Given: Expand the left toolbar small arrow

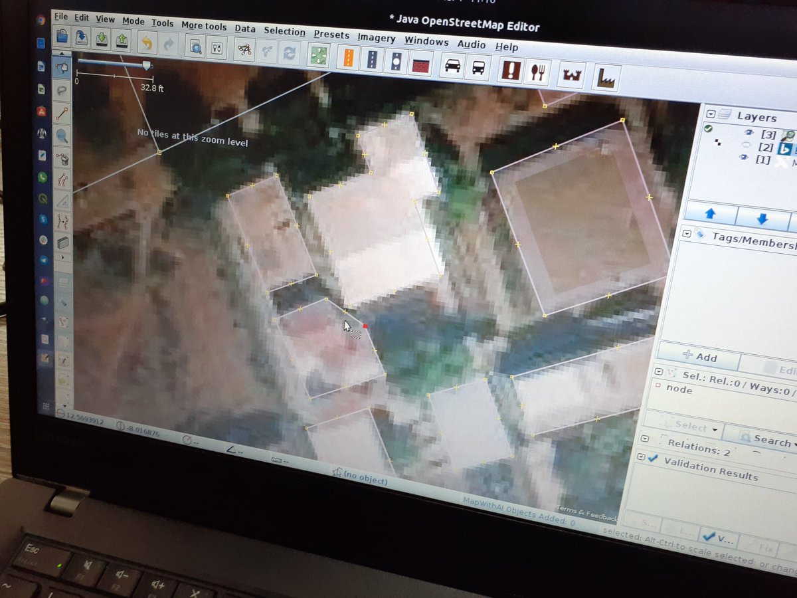Looking at the screenshot, I should [63, 257].
